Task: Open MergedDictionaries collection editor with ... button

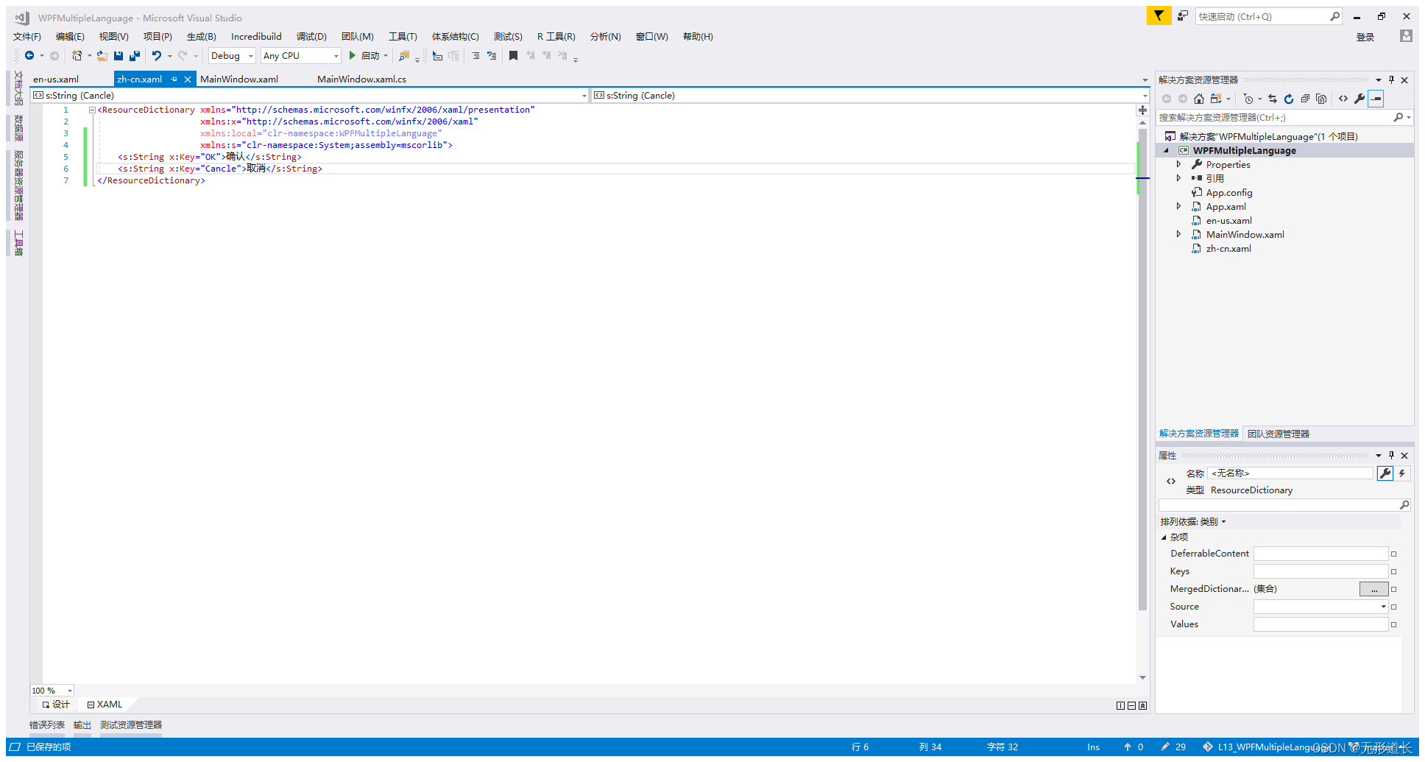Action: (x=1373, y=589)
